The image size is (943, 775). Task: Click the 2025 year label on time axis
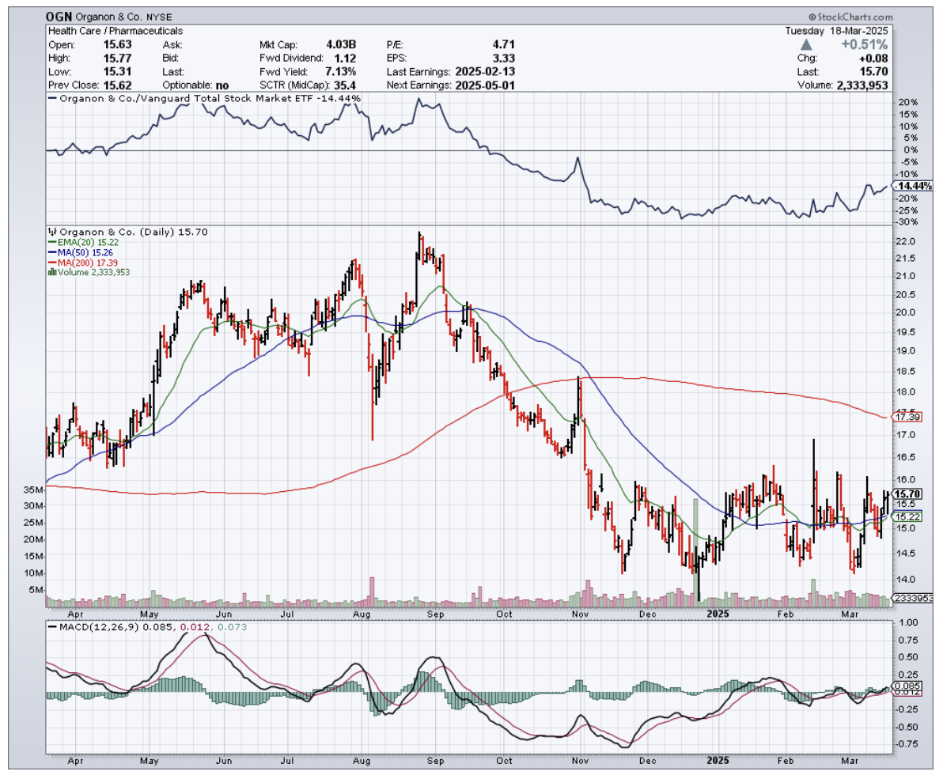pos(718,613)
